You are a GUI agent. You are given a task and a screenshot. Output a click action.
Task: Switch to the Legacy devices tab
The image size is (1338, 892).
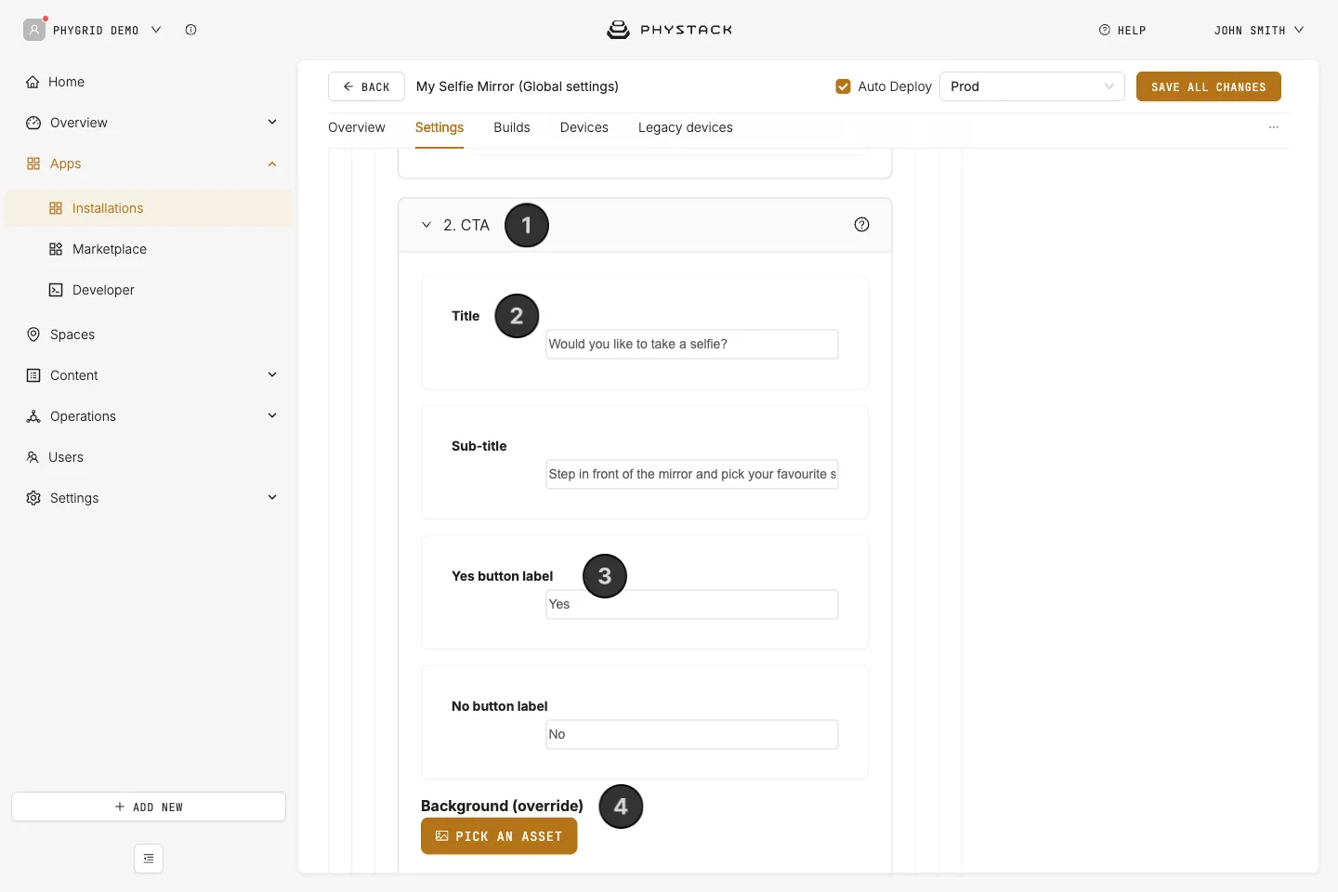pos(686,128)
